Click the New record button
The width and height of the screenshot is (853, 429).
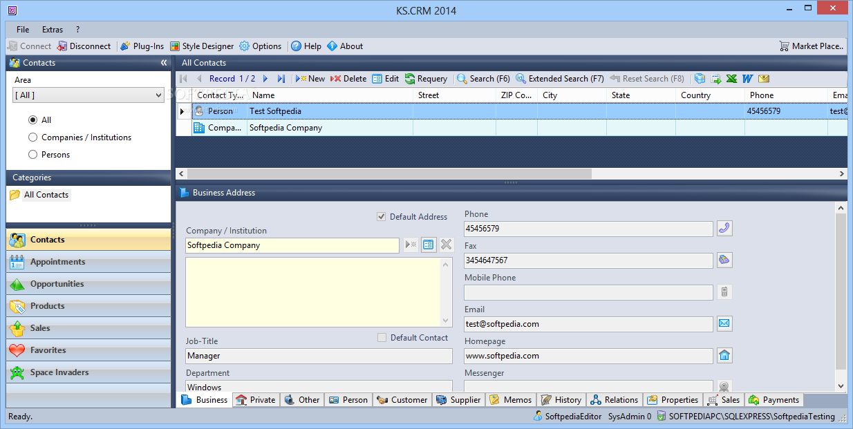click(310, 79)
